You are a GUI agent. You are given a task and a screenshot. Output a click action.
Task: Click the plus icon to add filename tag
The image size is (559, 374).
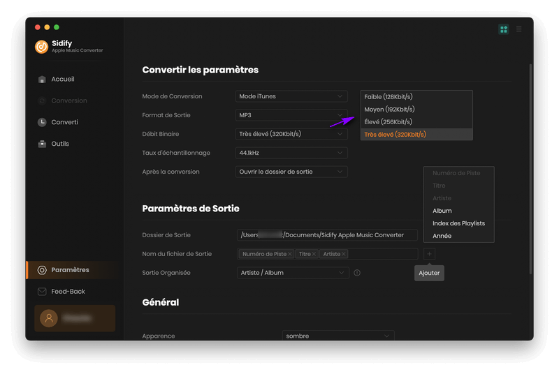tap(429, 255)
